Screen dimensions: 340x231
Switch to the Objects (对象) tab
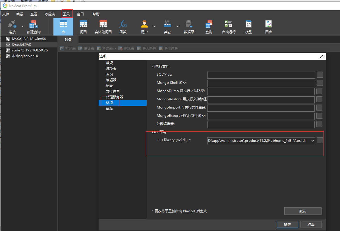68,40
